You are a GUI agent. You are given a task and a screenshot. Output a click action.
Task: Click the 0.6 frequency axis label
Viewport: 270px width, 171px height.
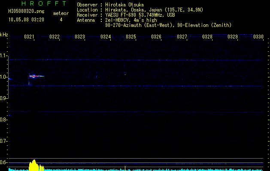coord(4,162)
